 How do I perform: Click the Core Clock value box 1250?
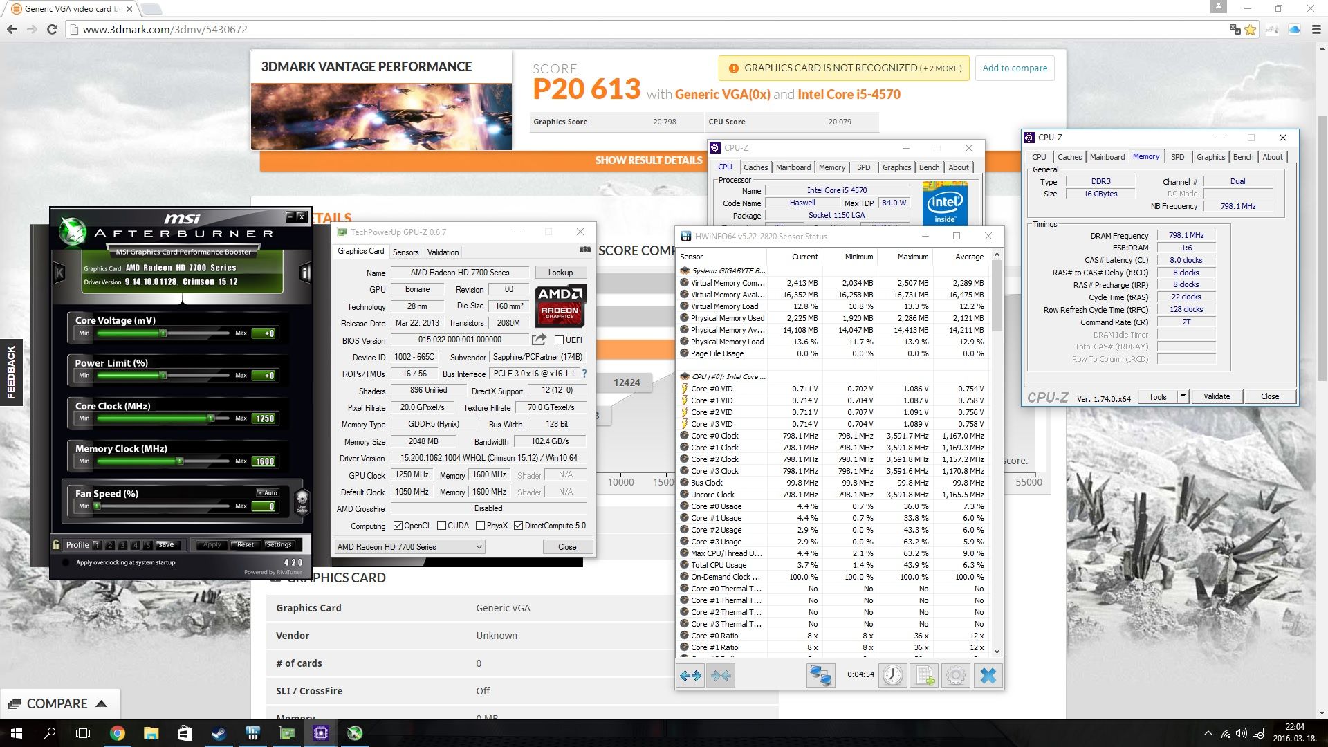pos(264,418)
